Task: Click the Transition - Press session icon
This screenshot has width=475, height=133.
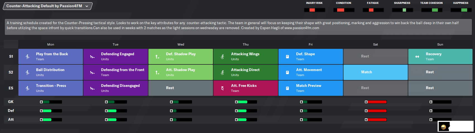Action: 27,88
